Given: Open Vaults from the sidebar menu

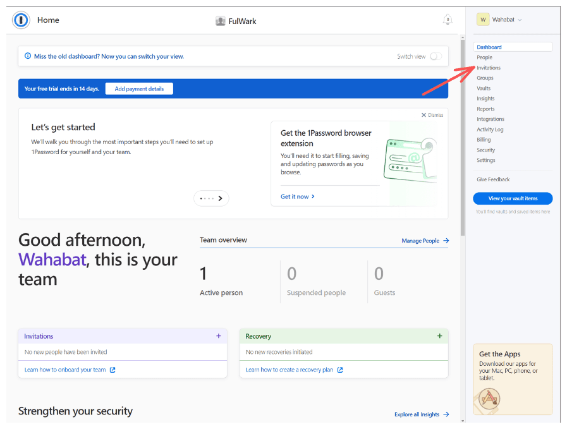Looking at the screenshot, I should coord(484,88).
